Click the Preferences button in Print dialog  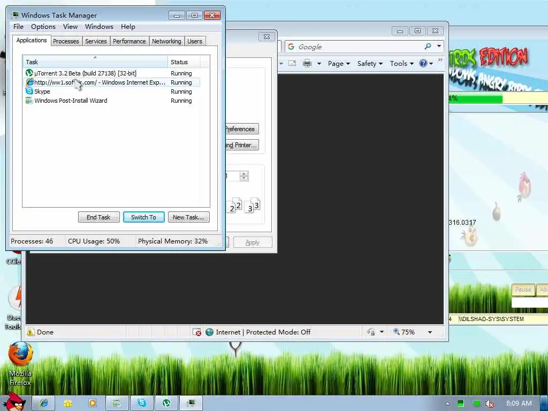pos(241,129)
